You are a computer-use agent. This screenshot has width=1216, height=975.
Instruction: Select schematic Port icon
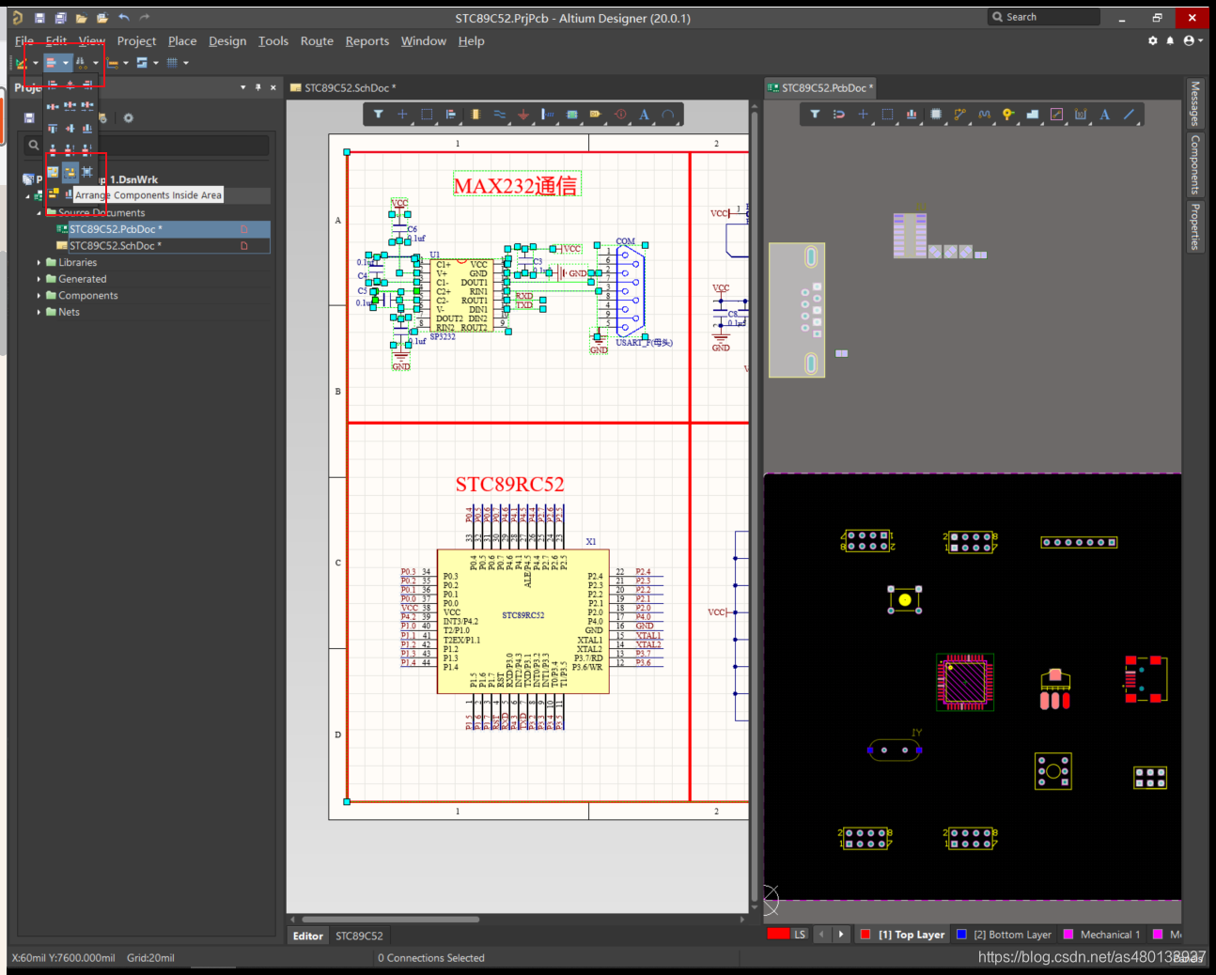tap(596, 115)
